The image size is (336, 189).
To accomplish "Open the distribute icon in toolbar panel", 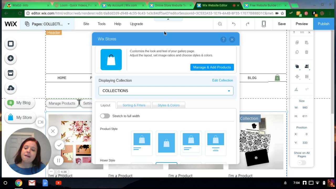I will 297,77.
